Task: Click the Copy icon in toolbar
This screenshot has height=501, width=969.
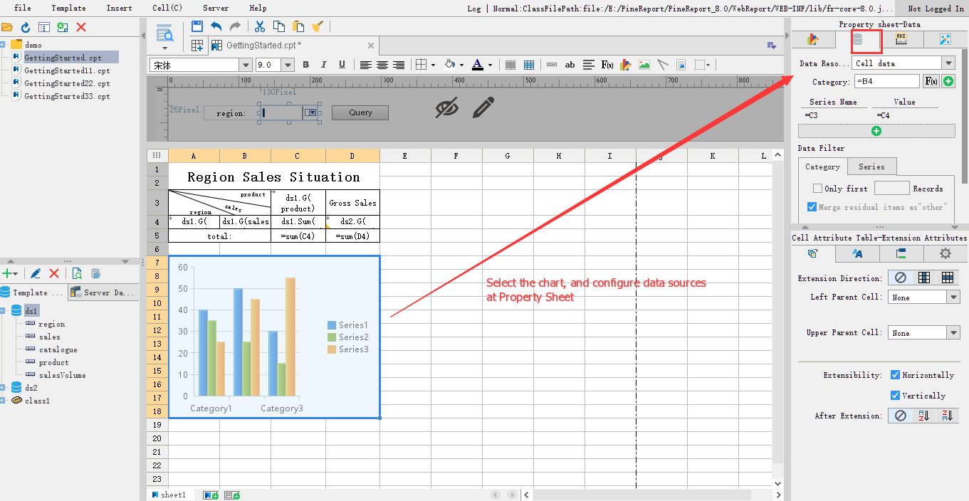Action: (x=279, y=26)
